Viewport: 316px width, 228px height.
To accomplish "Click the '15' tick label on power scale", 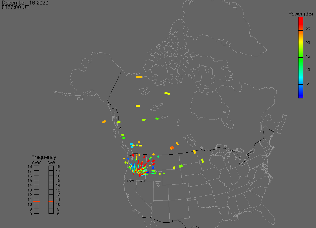I will (308, 56).
